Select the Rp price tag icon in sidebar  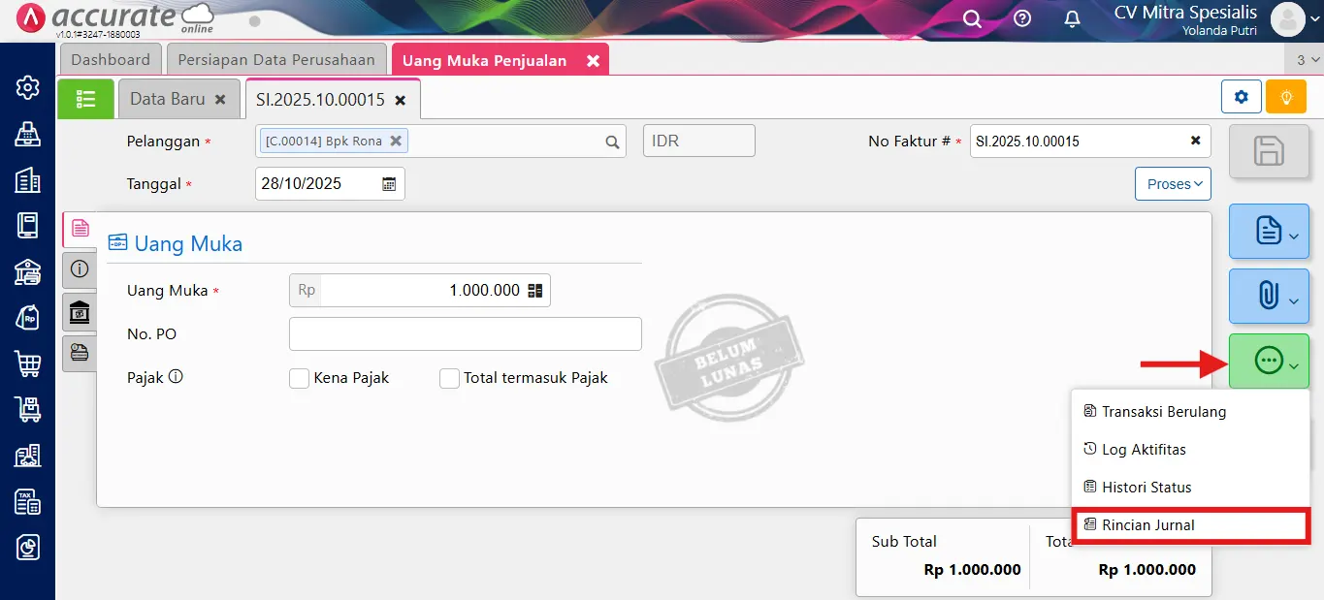26,317
